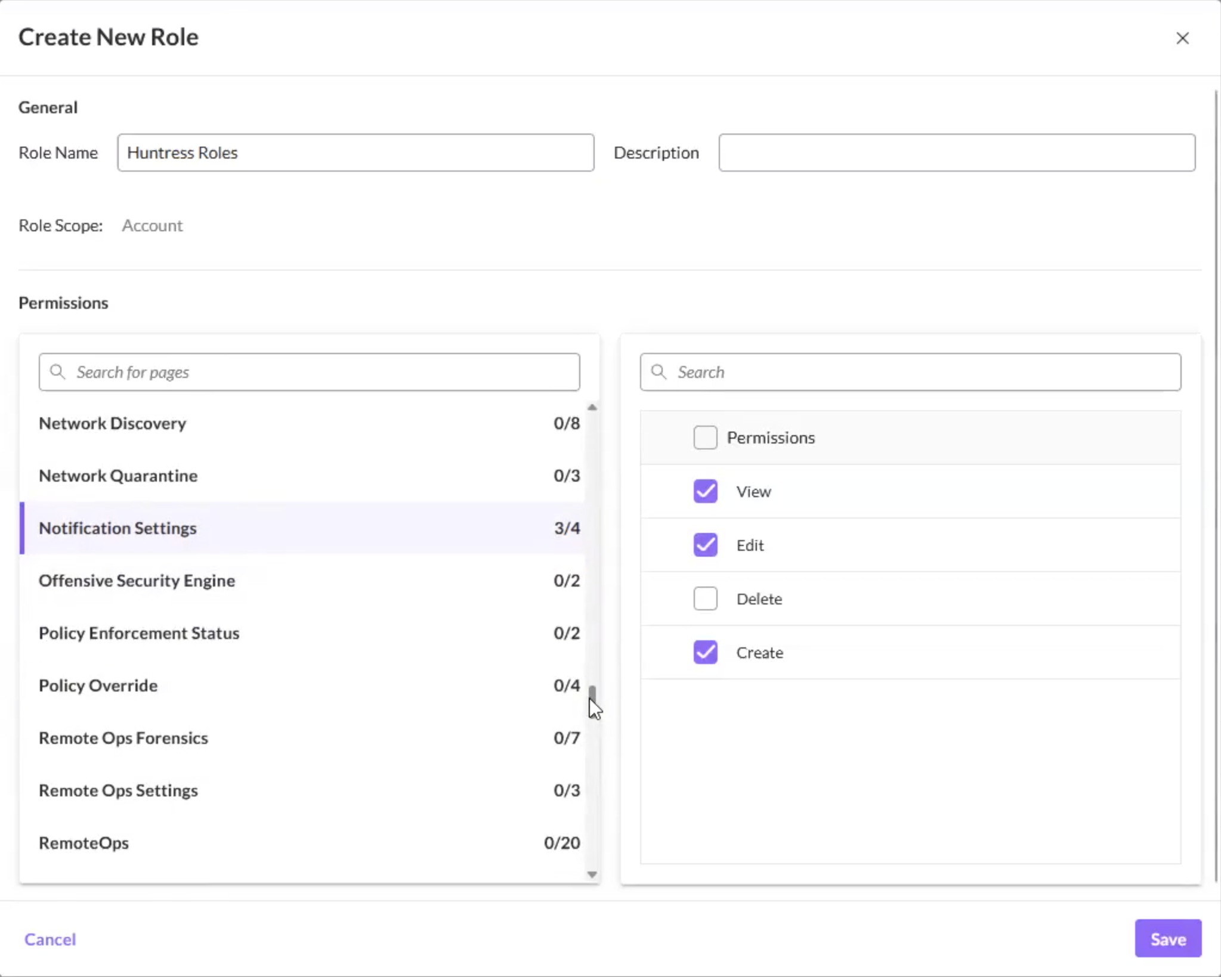
Task: Focus the Search for pages box
Action: click(309, 372)
